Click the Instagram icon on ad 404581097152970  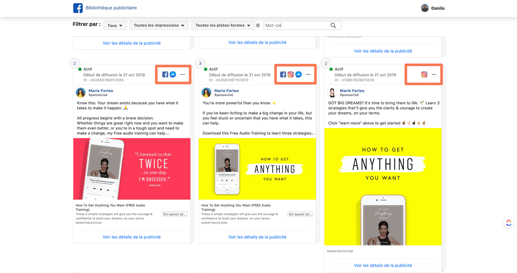[291, 74]
